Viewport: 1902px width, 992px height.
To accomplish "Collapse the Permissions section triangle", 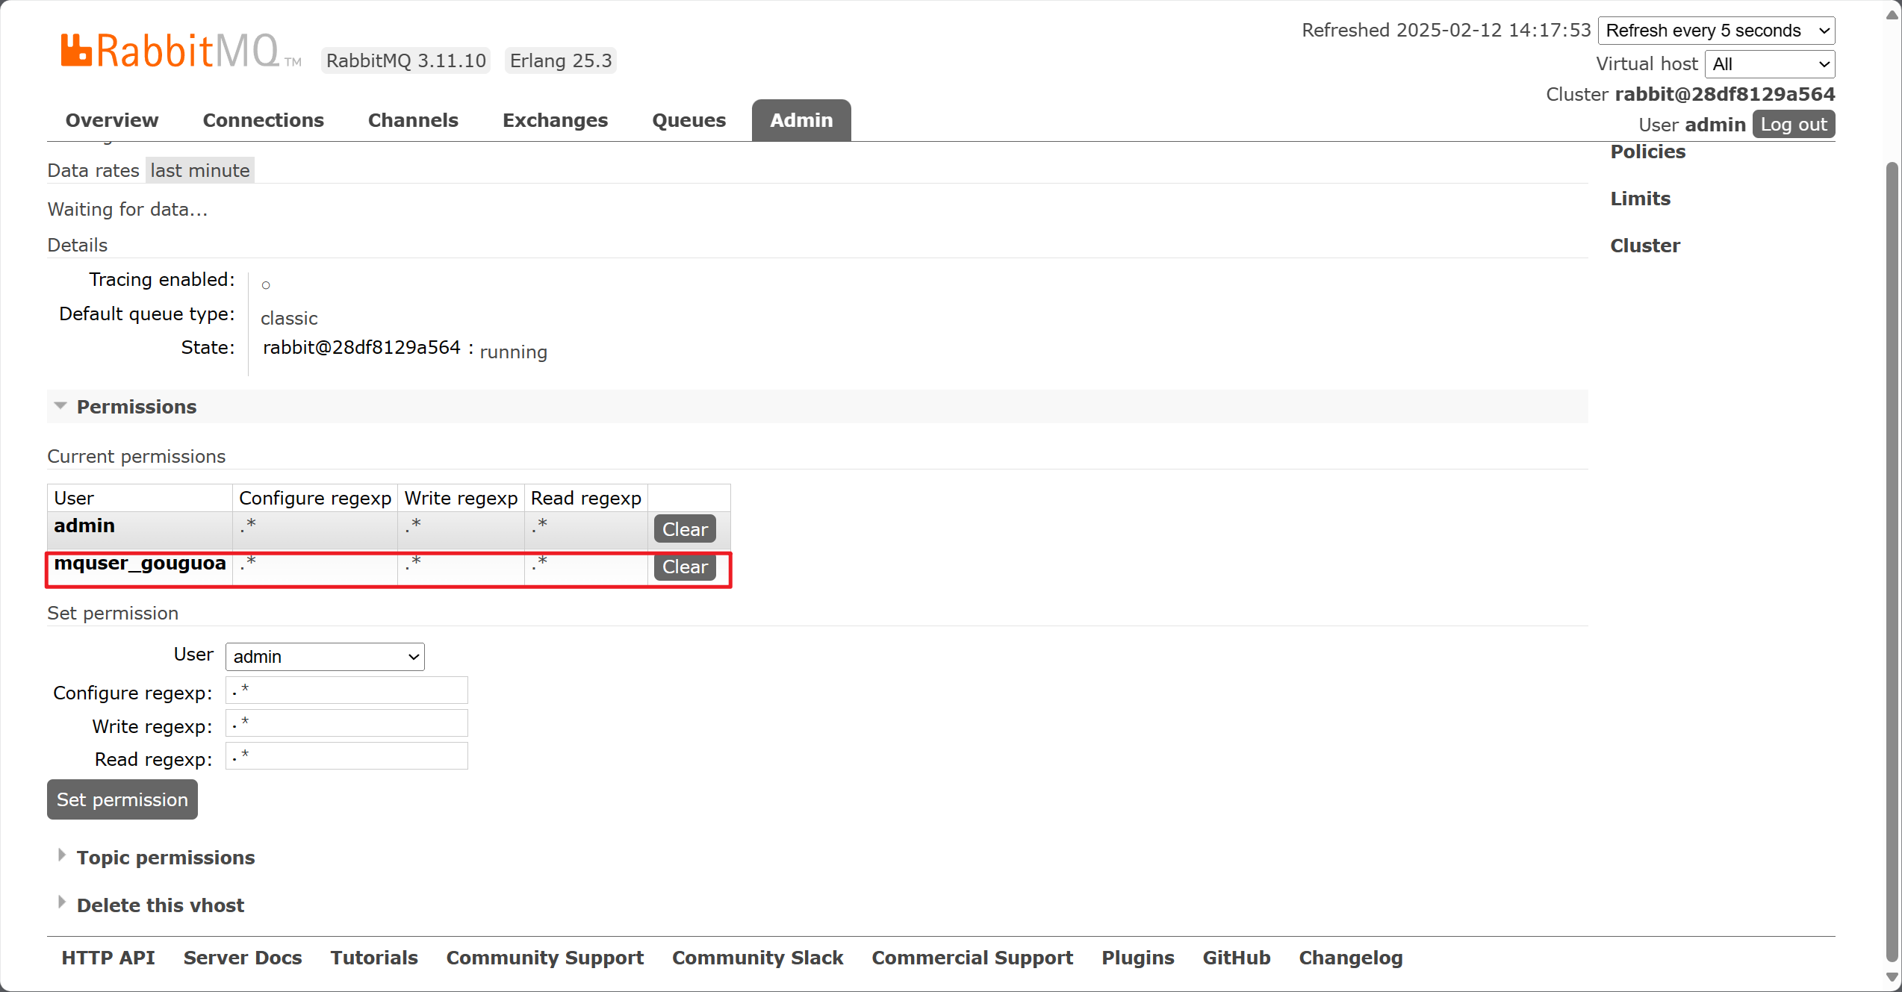I will pos(60,406).
